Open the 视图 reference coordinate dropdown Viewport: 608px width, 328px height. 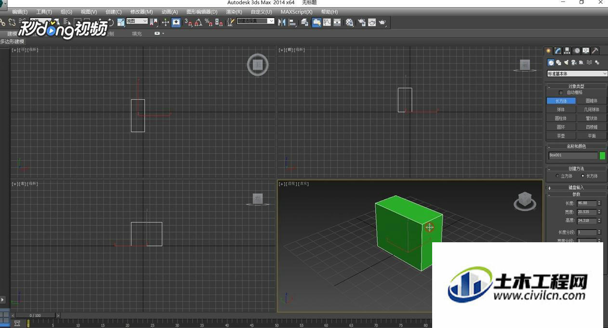click(137, 21)
